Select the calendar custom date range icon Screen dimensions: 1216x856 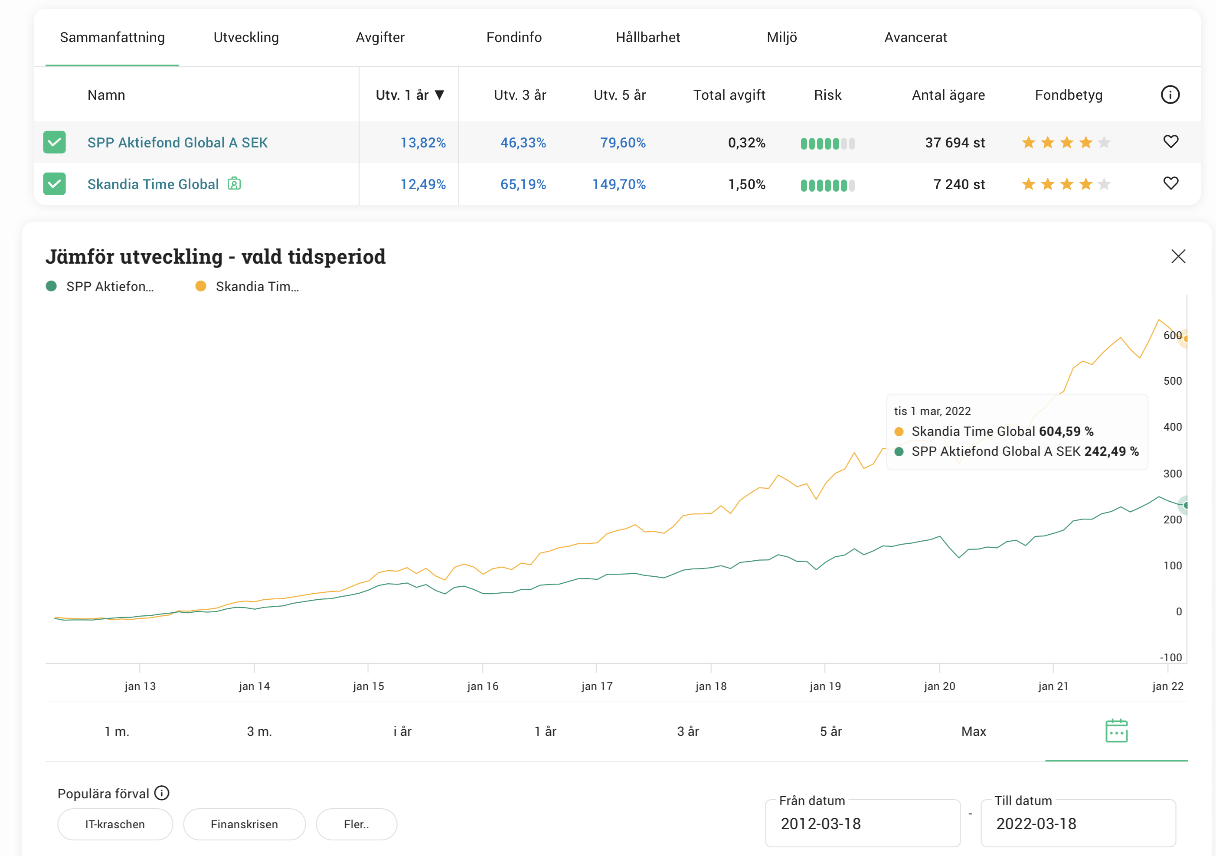coord(1116,731)
